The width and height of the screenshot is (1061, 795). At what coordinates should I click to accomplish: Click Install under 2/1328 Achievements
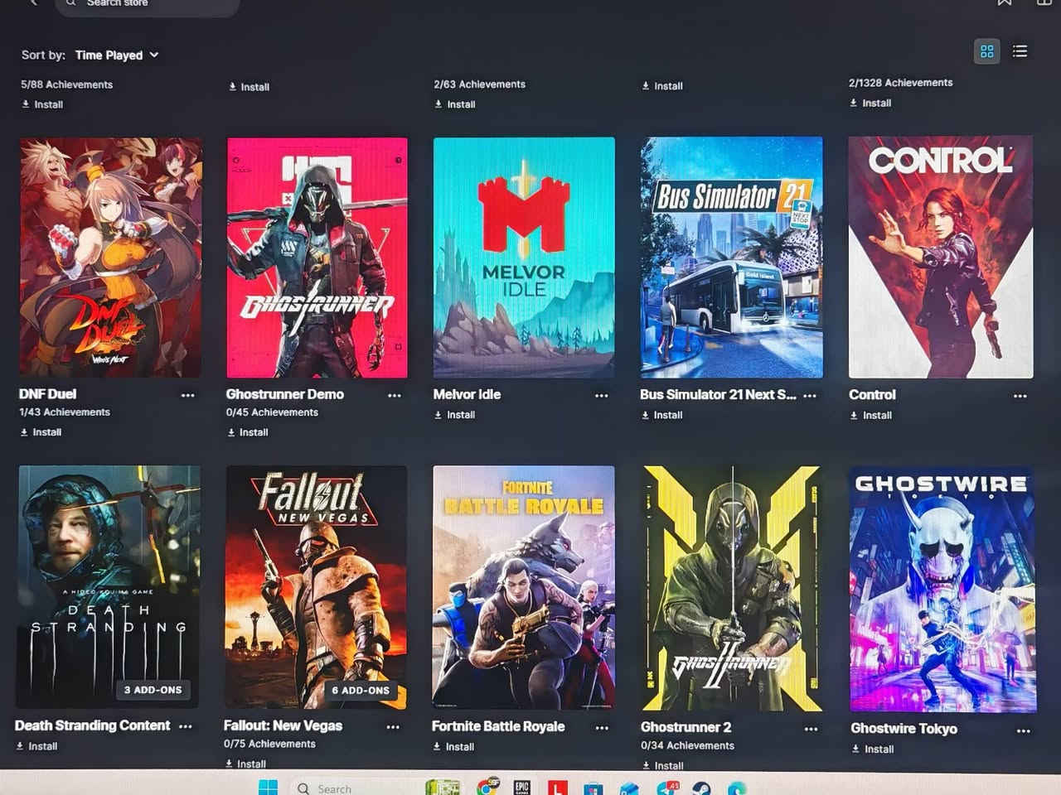tap(870, 104)
